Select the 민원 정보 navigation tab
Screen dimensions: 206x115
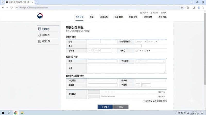[148, 17]
